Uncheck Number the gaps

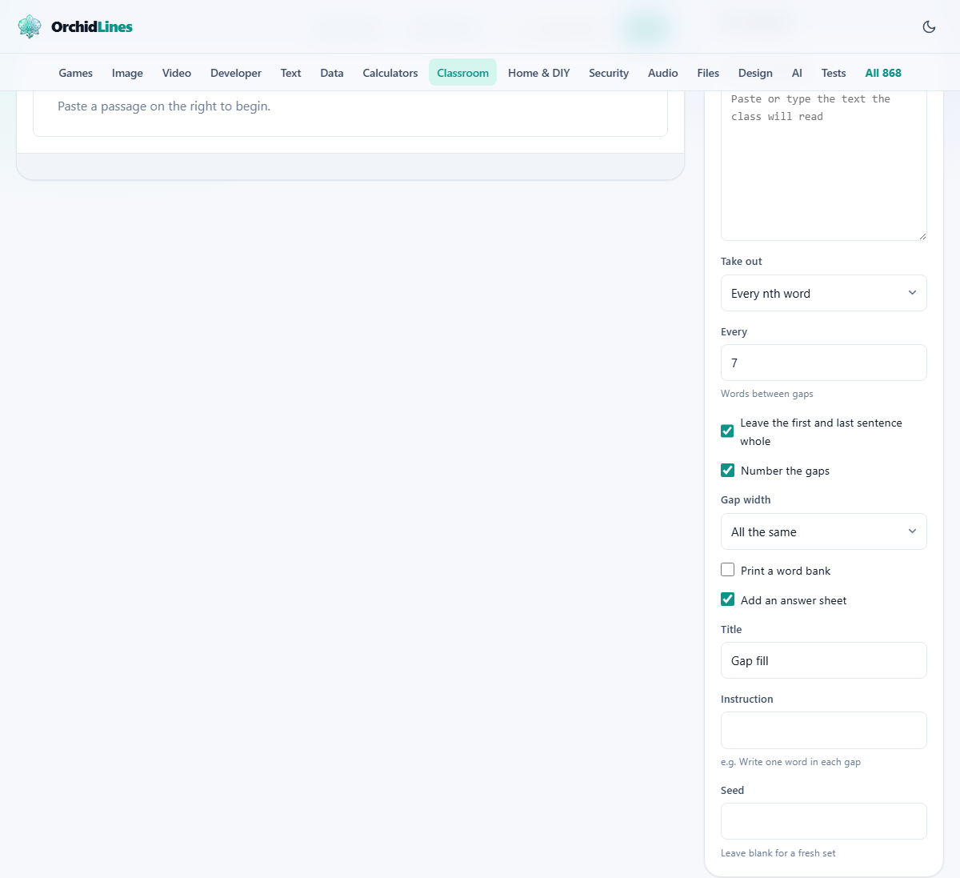[727, 470]
